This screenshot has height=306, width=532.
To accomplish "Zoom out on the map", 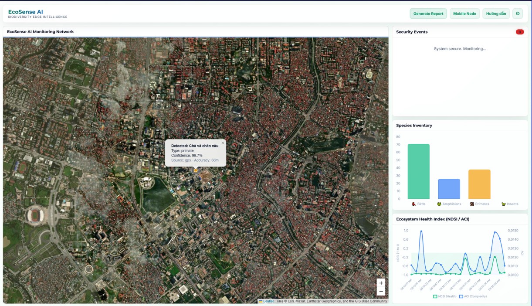I will coord(381,292).
